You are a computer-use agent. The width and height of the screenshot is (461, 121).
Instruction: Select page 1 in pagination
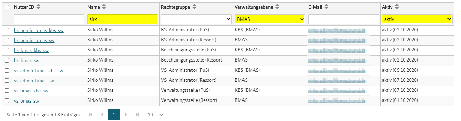pos(114,115)
